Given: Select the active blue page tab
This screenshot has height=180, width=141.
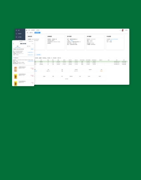Looking at the screenshot, I should coord(37,33).
